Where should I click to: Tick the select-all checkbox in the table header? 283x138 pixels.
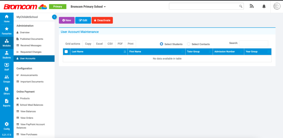pos(66,52)
